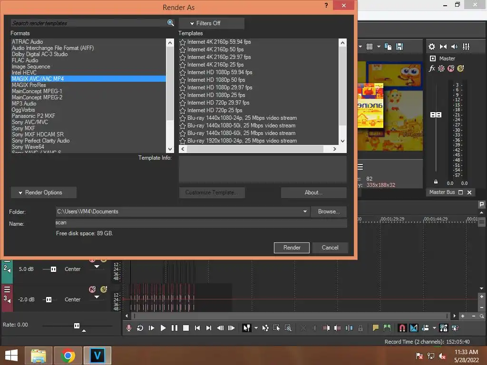The height and width of the screenshot is (365, 487).
Task: Save preview snapshot to file
Action: [x=399, y=47]
